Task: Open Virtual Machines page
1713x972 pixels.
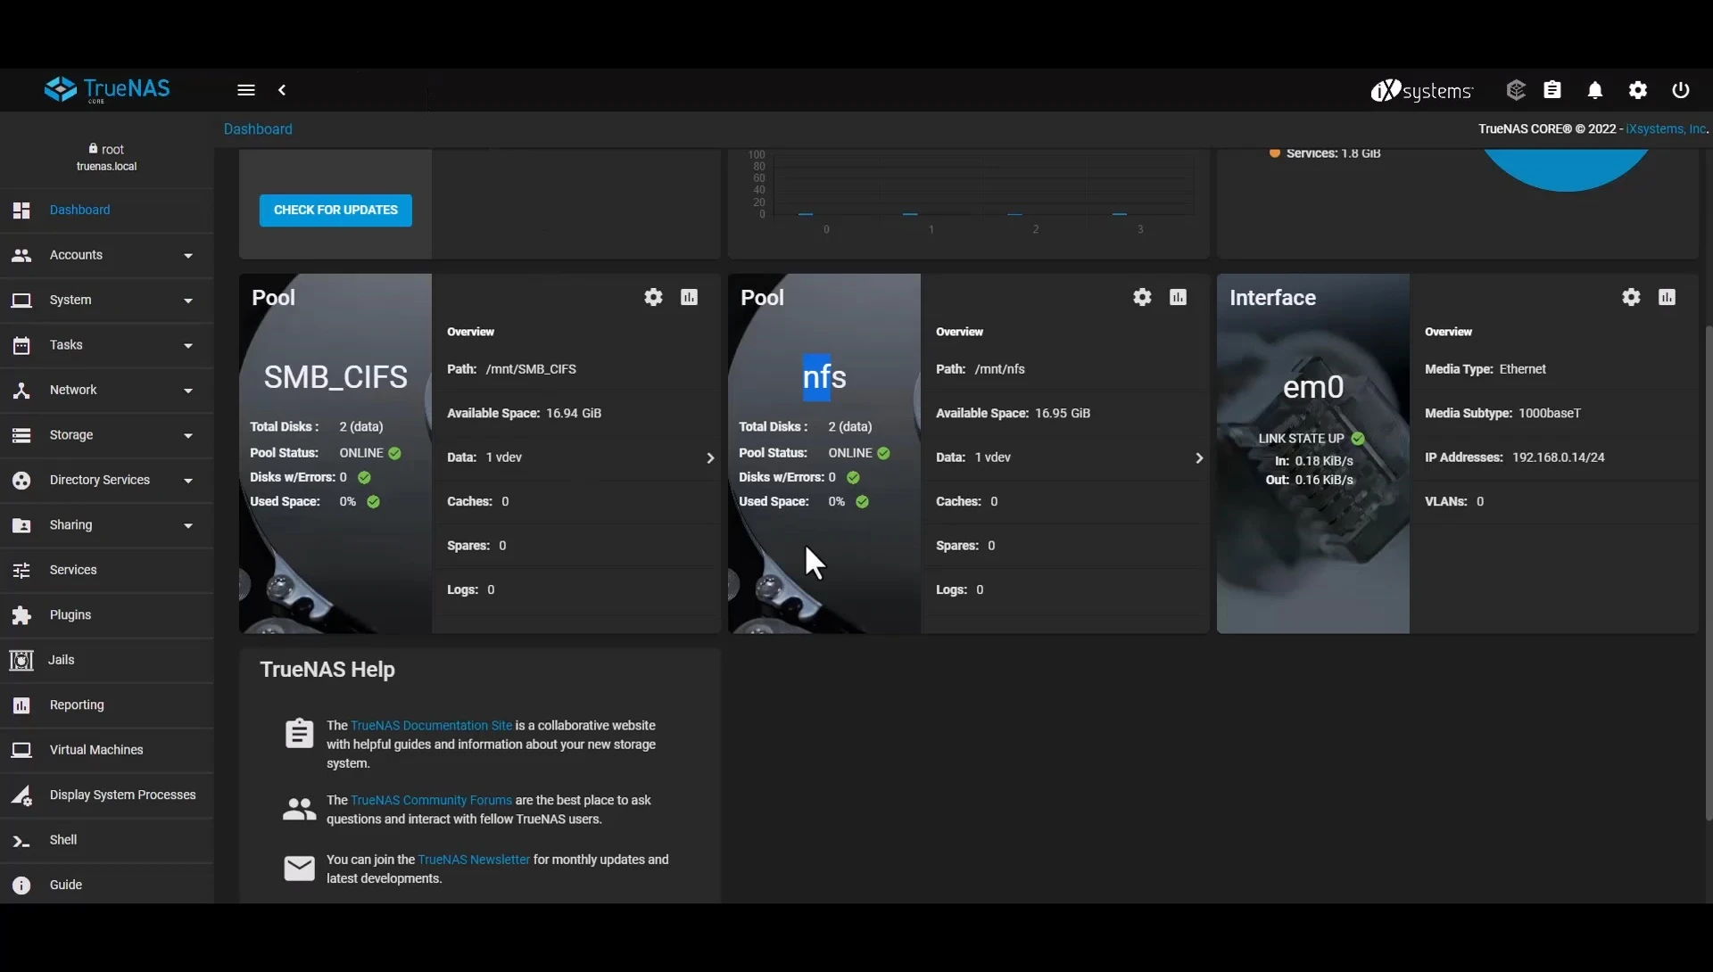Action: [x=107, y=750]
